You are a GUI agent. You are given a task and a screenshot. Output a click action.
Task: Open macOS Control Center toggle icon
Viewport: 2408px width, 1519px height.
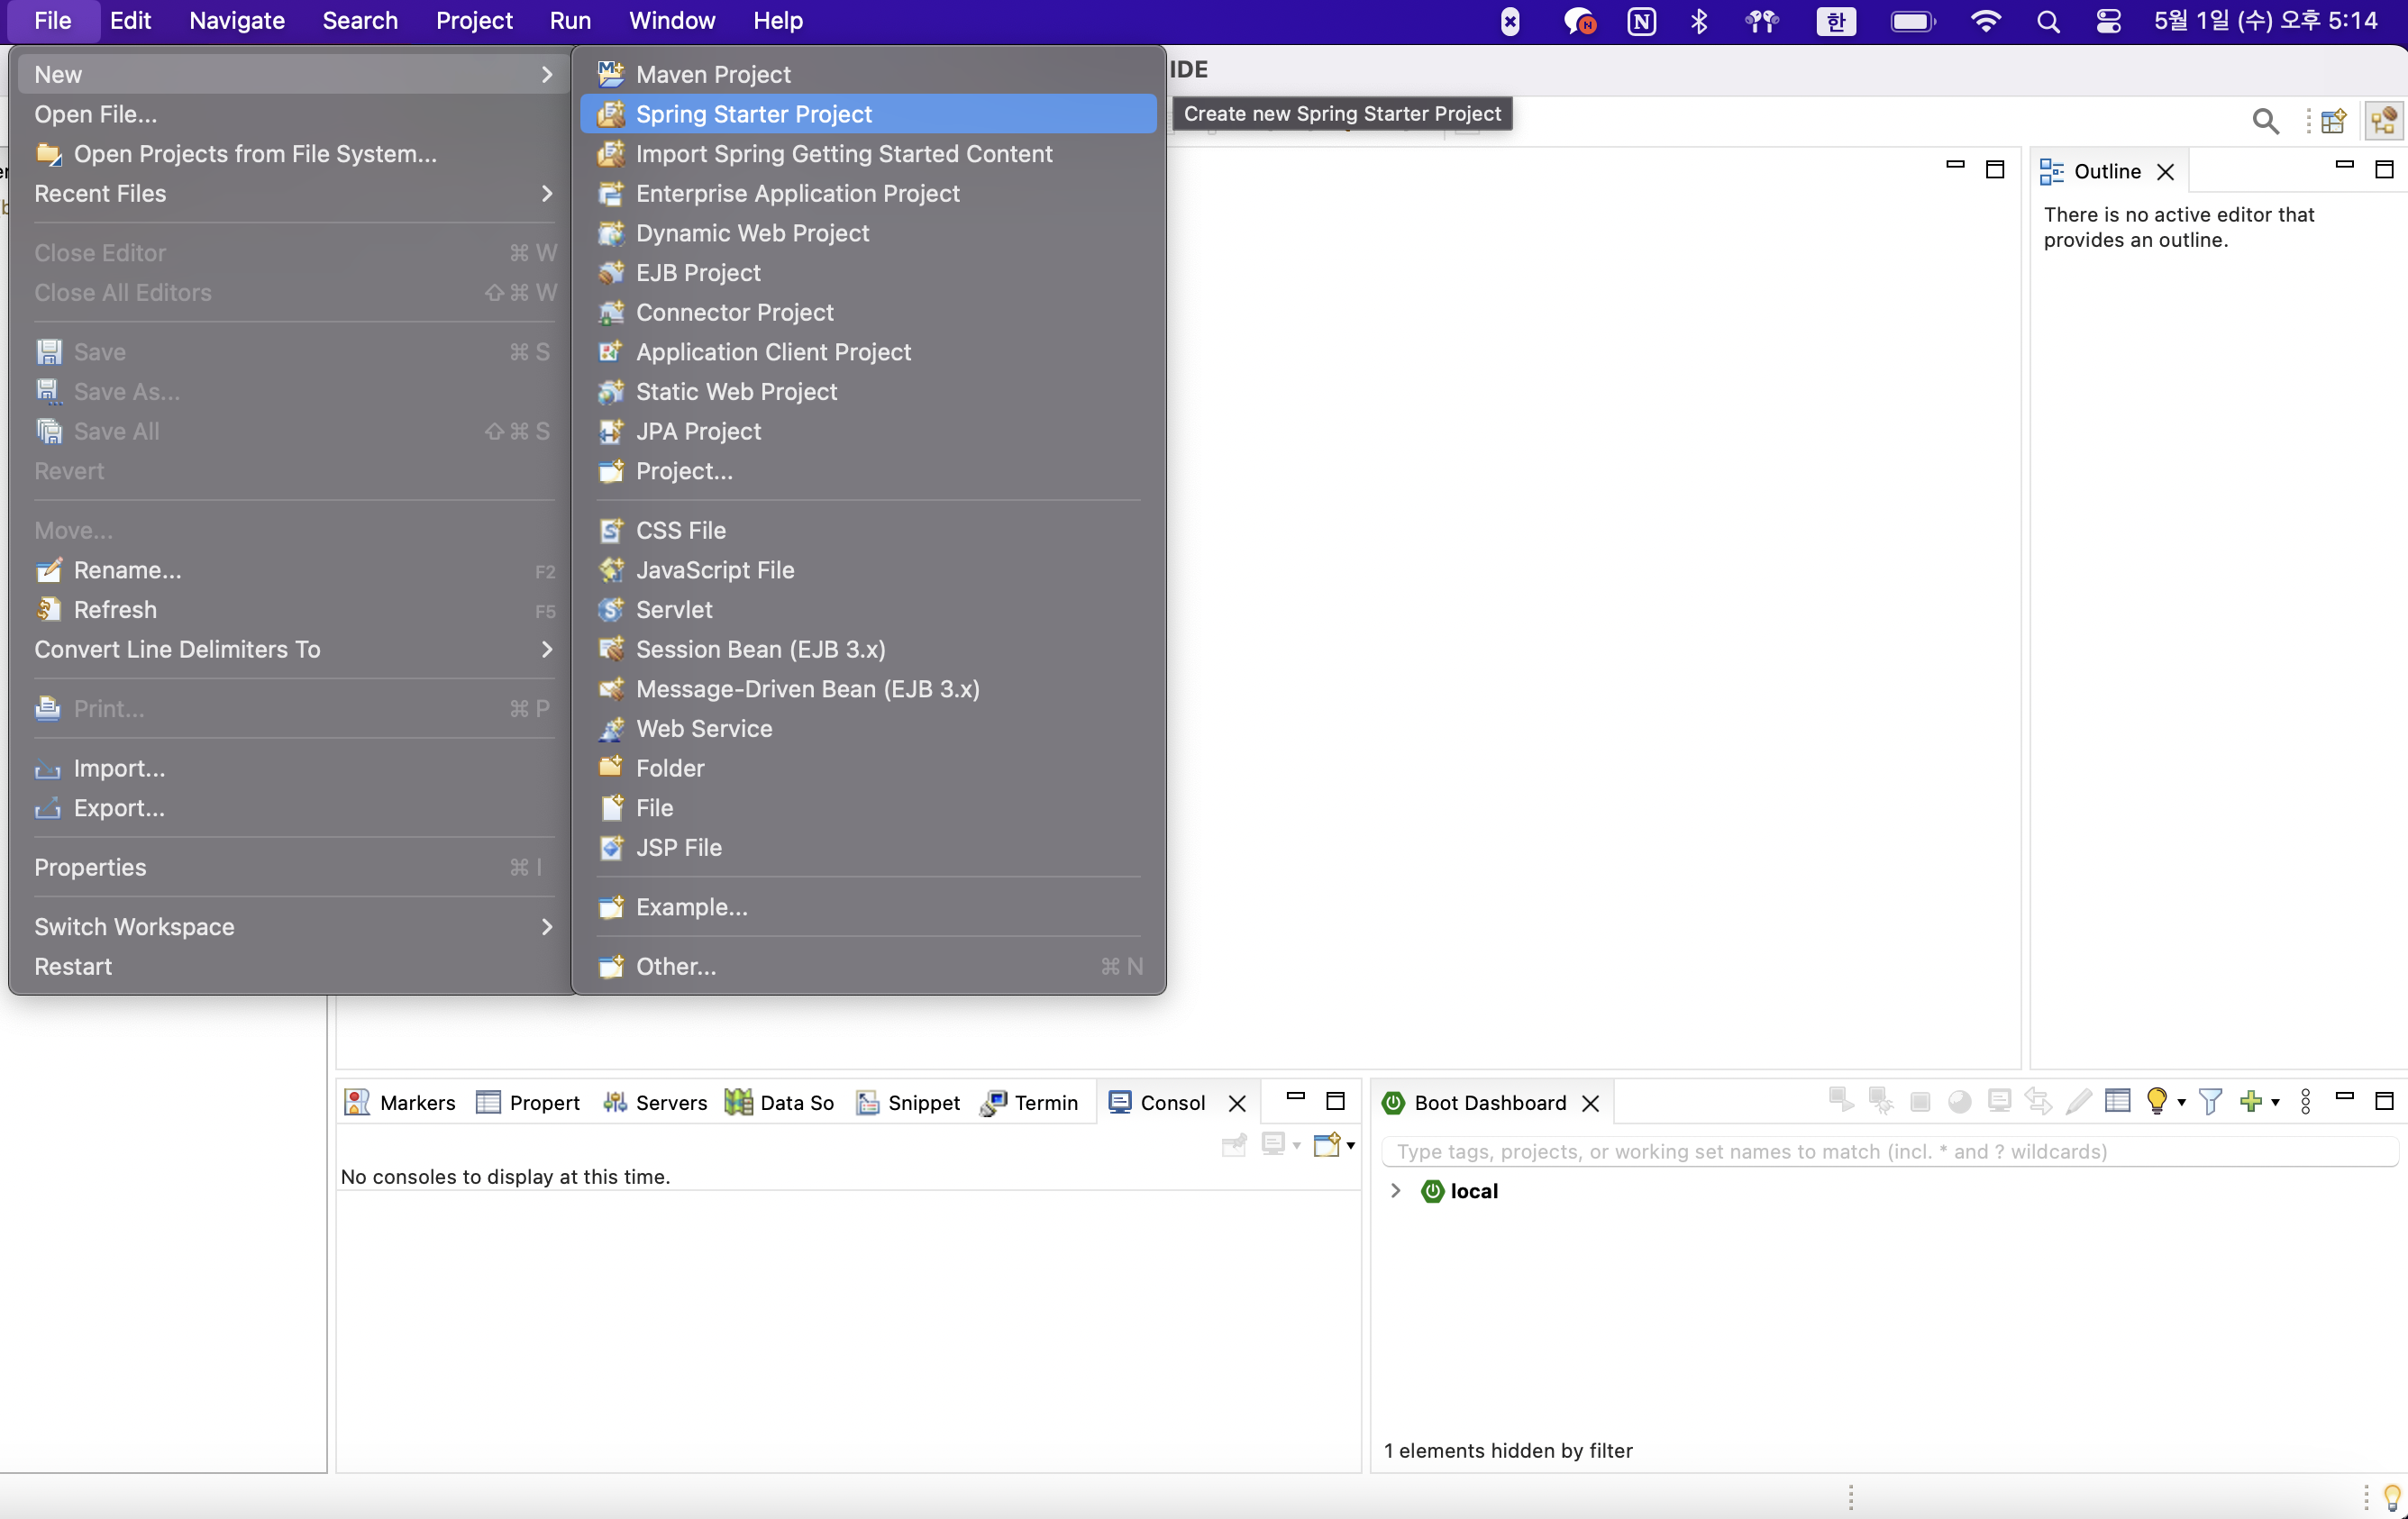point(2108,21)
